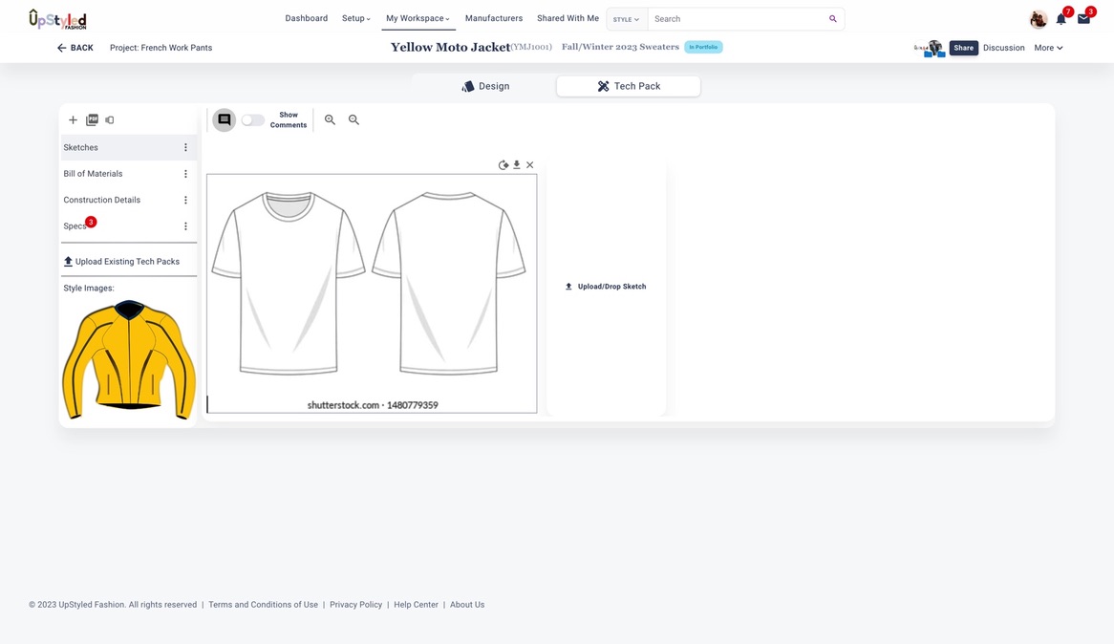This screenshot has width=1114, height=644.
Task: Remove the t-shirt sketch with X icon
Action: pos(530,165)
